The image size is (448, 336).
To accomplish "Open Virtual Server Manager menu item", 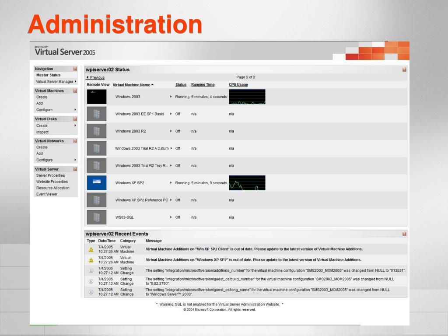I will click(55, 82).
